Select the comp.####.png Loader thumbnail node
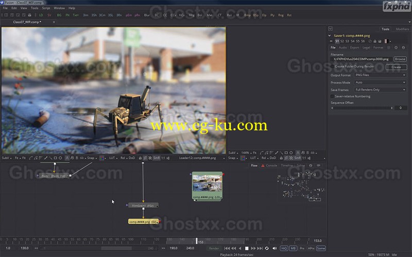The image size is (412, 257). coord(207,186)
